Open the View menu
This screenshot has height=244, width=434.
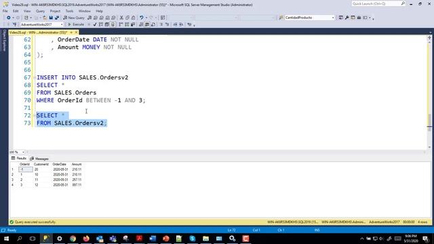point(27,11)
